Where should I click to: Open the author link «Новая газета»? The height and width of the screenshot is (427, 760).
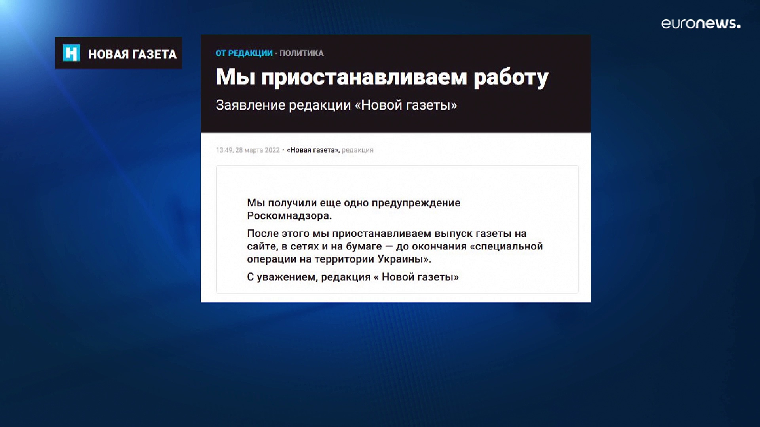pos(313,150)
